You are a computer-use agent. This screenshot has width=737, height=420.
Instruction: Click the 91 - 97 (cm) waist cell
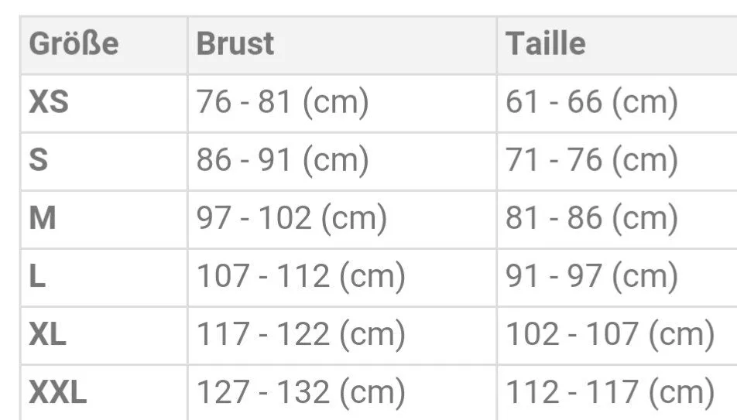click(617, 278)
